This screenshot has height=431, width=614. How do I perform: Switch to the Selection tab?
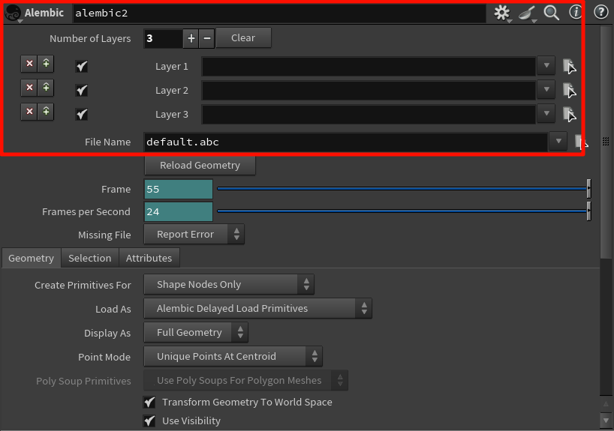click(89, 258)
